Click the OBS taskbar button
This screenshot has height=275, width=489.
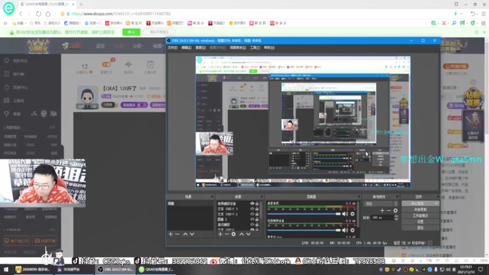(115, 269)
